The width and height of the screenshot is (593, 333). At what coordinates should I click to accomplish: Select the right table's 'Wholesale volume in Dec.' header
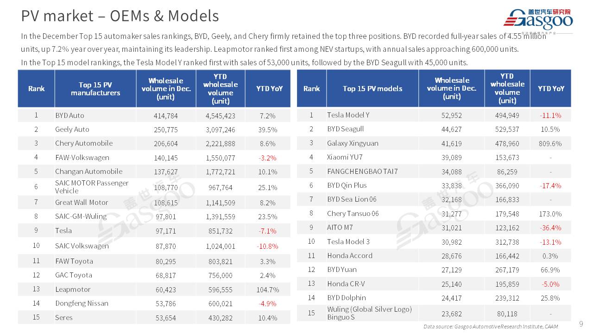tap(451, 88)
